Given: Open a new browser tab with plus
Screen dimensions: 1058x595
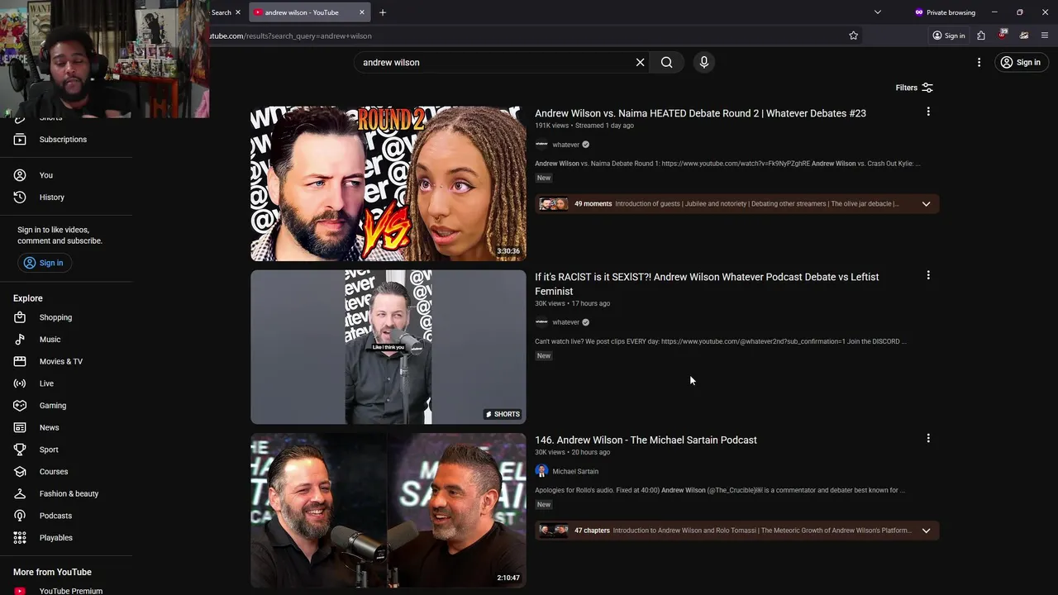Looking at the screenshot, I should [x=383, y=12].
